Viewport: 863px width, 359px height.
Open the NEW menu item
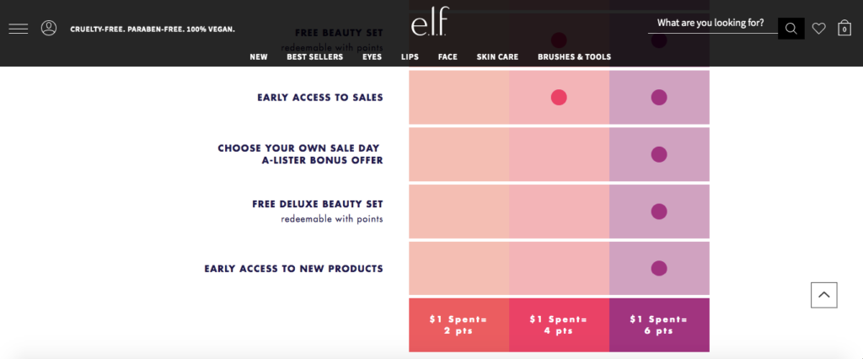coord(259,56)
